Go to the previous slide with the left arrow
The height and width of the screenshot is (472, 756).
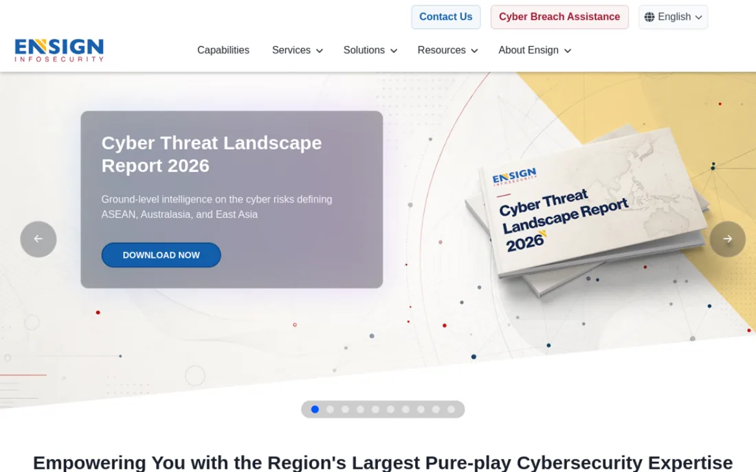point(38,239)
